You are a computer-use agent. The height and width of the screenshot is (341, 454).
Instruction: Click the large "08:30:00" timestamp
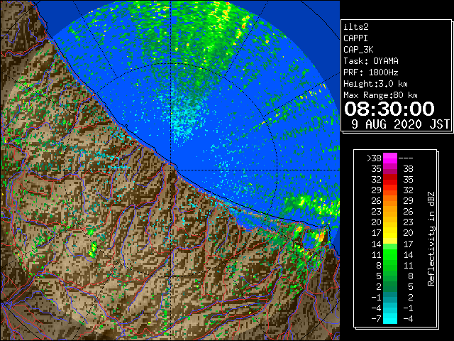389,109
